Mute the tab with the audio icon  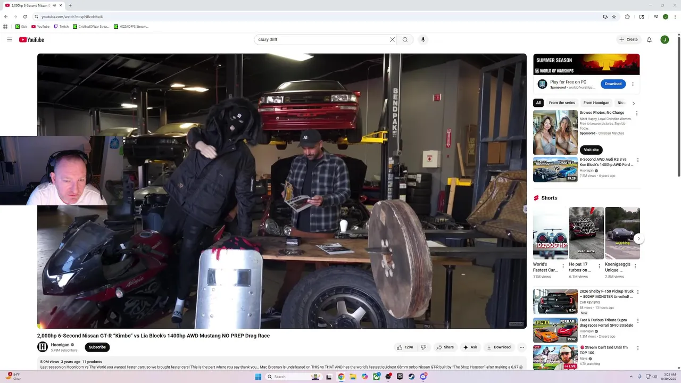pyautogui.click(x=54, y=5)
